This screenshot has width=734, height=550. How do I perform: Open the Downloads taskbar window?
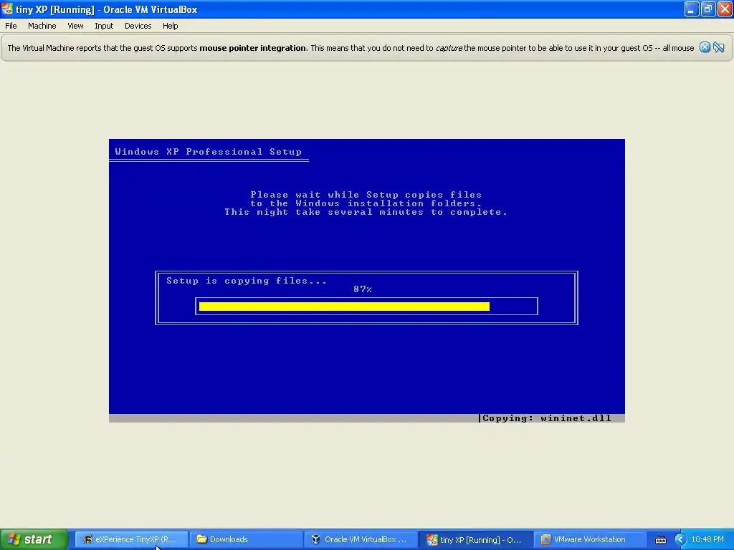pyautogui.click(x=247, y=539)
